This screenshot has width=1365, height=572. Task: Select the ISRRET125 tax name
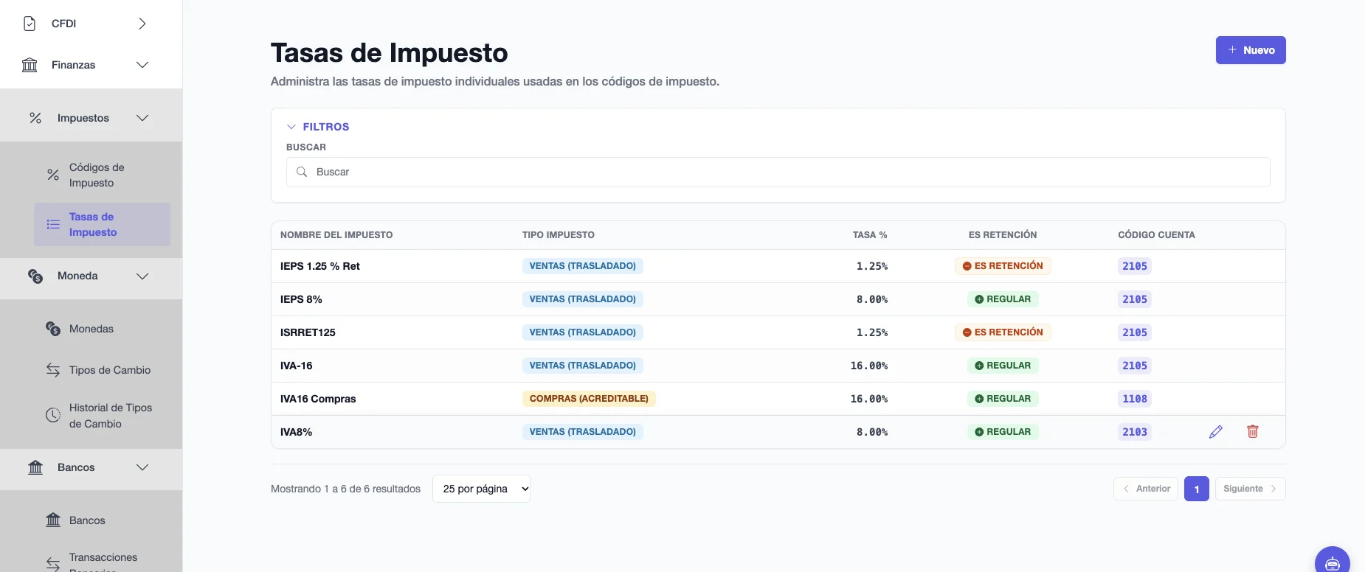[x=308, y=332]
